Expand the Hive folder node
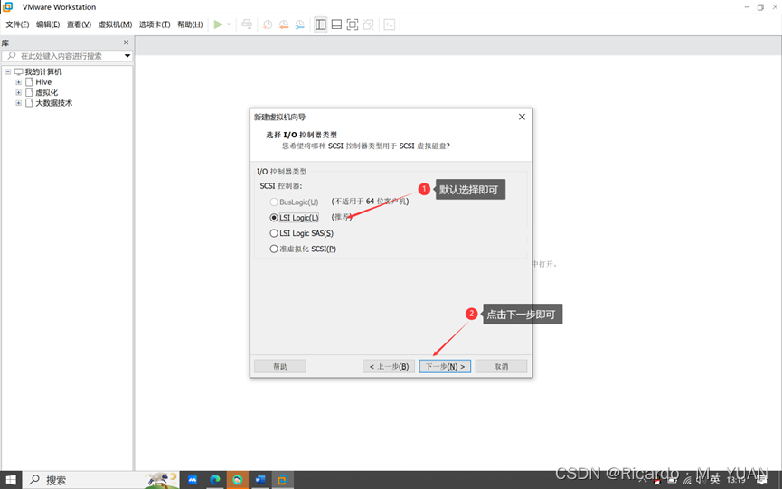Image resolution: width=782 pixels, height=489 pixels. pyautogui.click(x=18, y=82)
